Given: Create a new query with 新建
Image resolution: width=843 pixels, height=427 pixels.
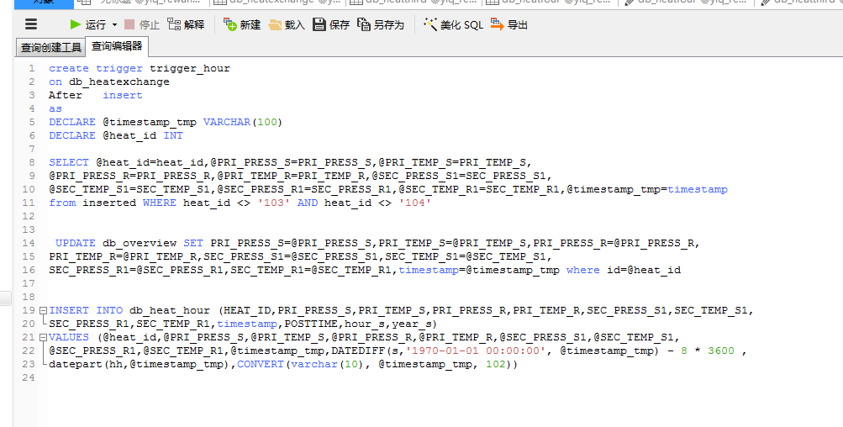Looking at the screenshot, I should tap(242, 24).
